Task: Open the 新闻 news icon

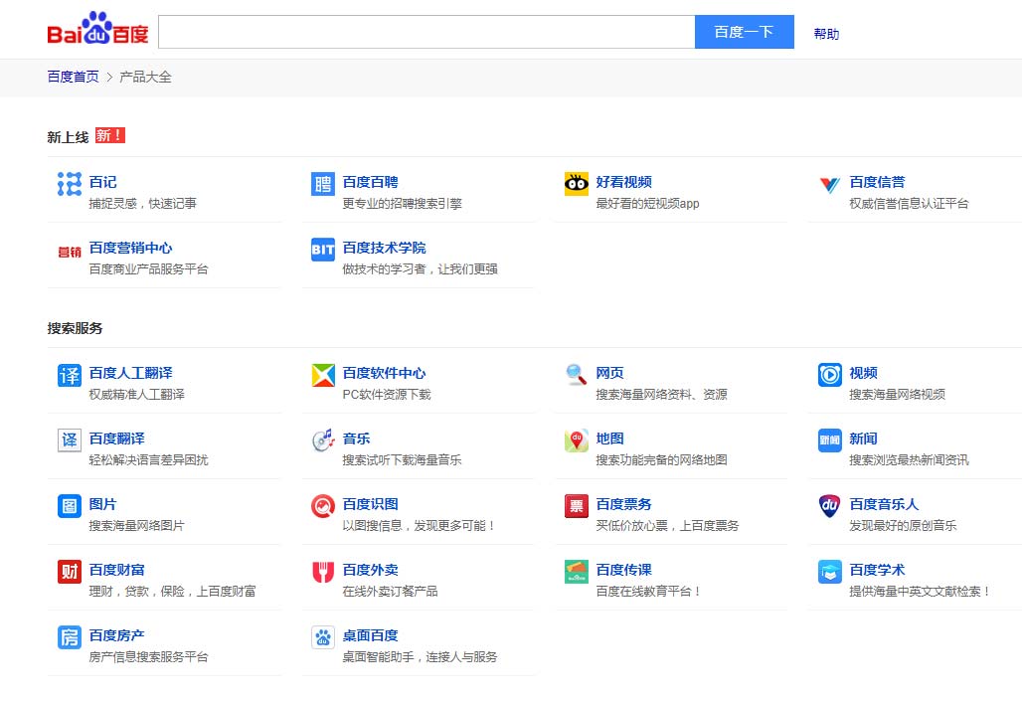Action: pyautogui.click(x=830, y=441)
